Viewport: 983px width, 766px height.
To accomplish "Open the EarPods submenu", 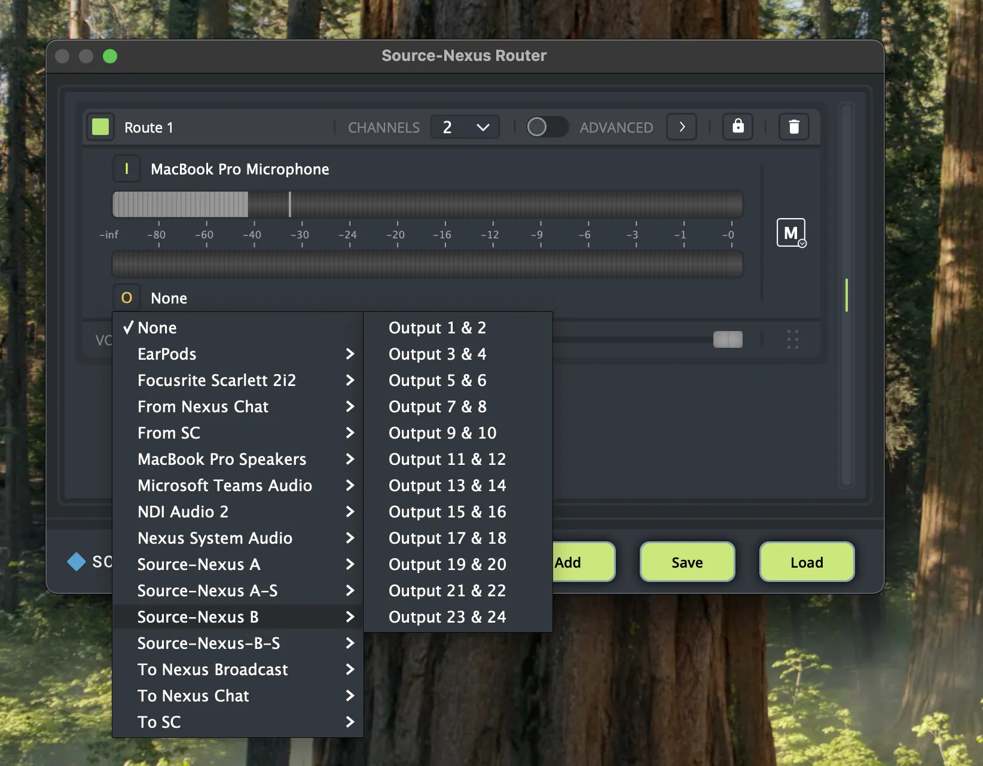I will pyautogui.click(x=238, y=354).
